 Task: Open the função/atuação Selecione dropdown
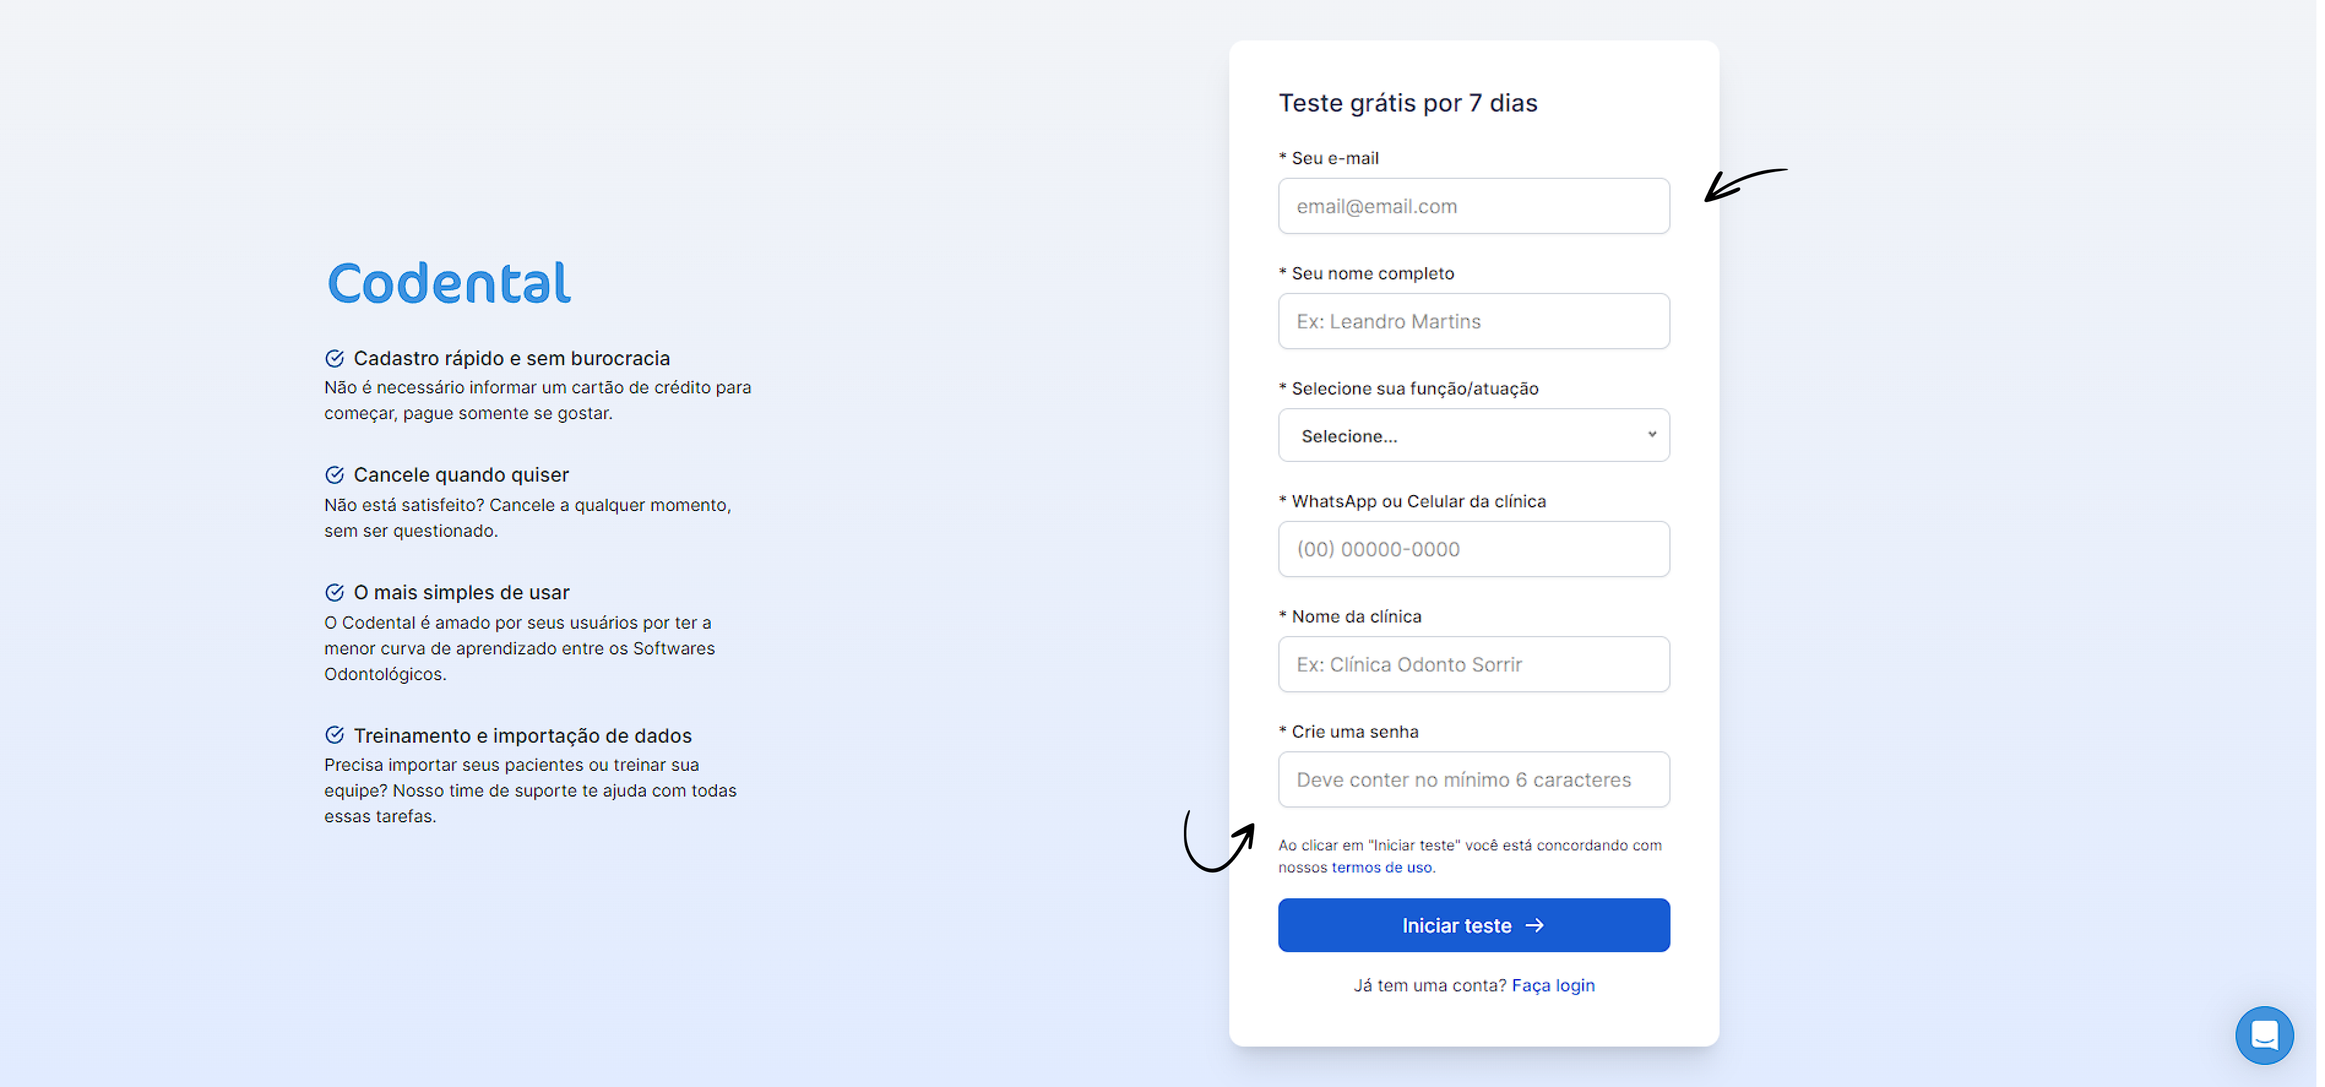pyautogui.click(x=1472, y=435)
